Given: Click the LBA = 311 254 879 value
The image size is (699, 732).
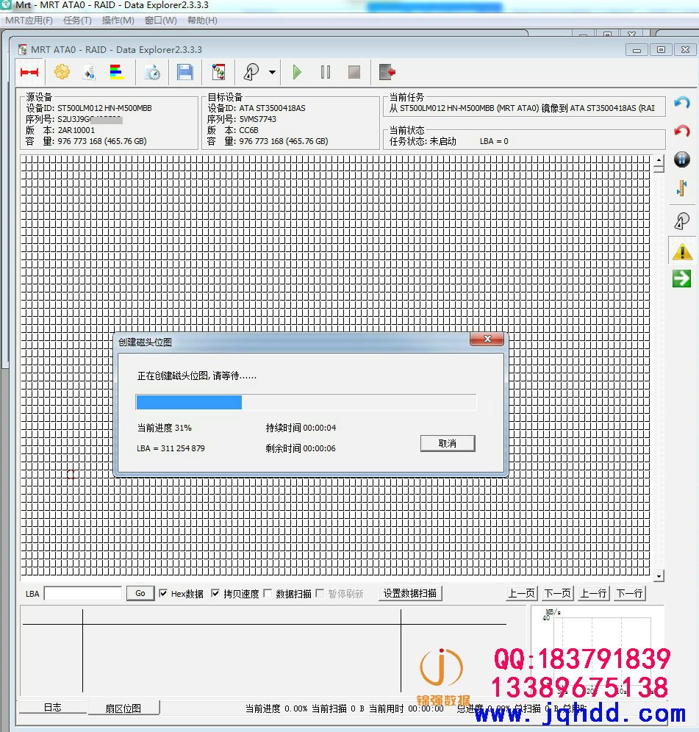Looking at the screenshot, I should click(171, 448).
